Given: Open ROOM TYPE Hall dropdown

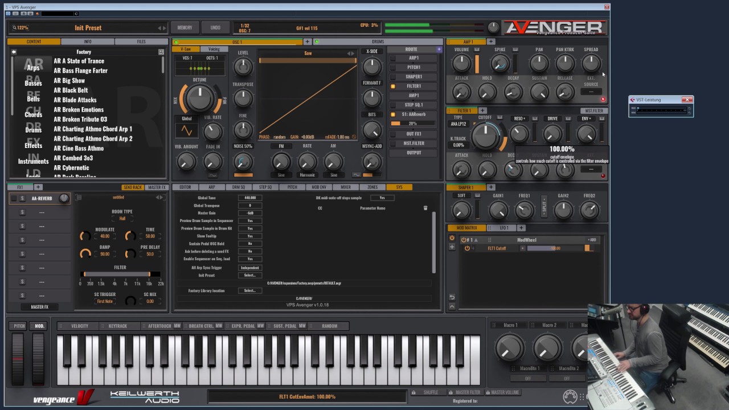Looking at the screenshot, I should [x=122, y=218].
